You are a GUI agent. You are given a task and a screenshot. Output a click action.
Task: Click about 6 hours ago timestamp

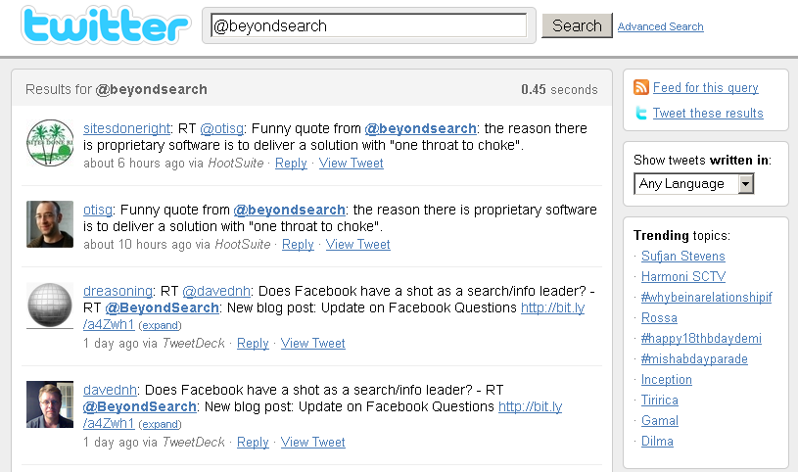pos(134,163)
